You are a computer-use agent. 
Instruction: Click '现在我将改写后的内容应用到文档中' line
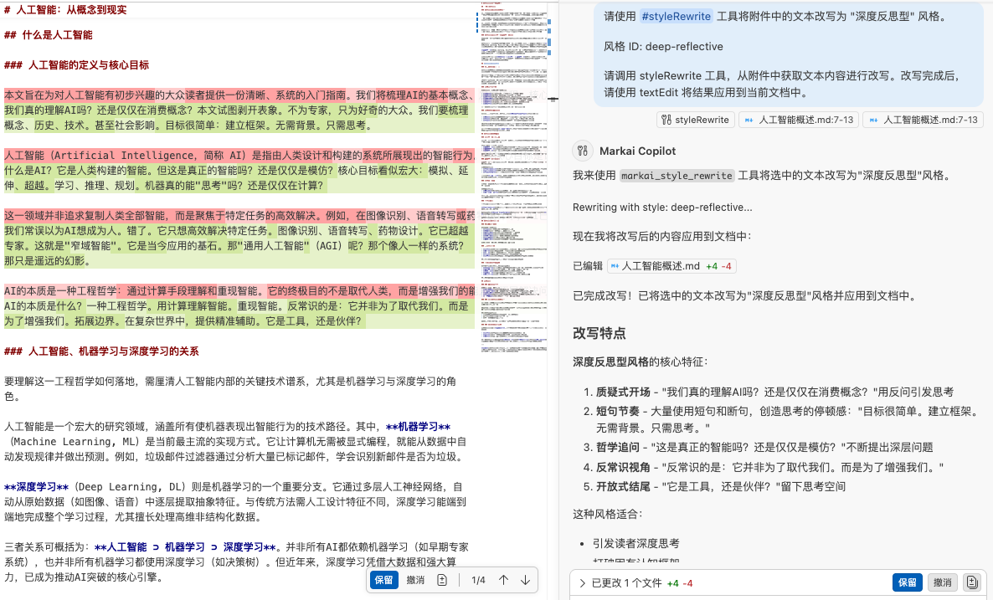pos(661,236)
